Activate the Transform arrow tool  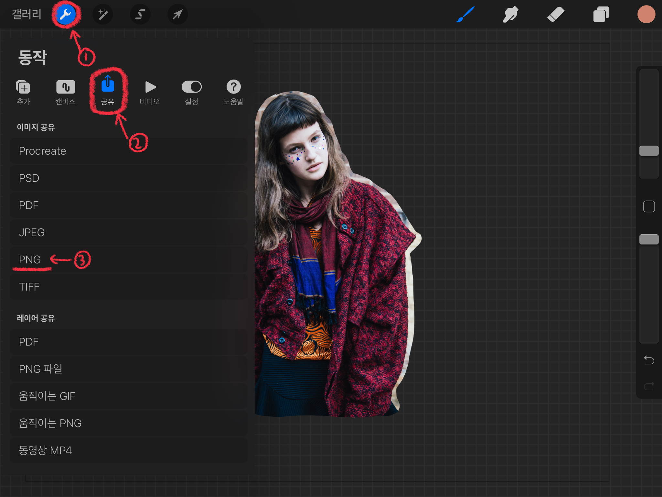[177, 14]
